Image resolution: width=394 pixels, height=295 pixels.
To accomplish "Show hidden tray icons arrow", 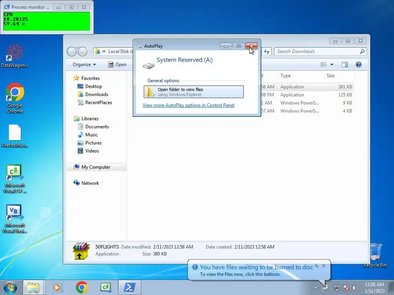I will (316, 288).
